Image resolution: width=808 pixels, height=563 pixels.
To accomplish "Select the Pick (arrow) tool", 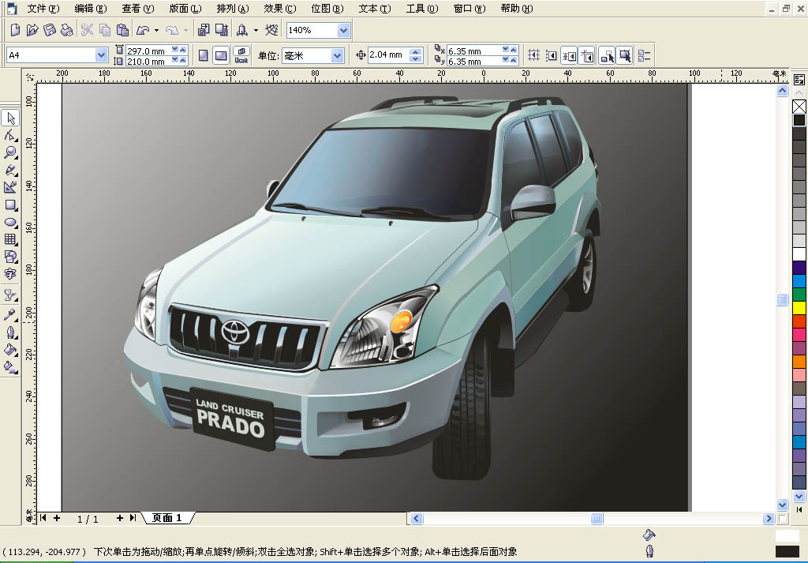I will (x=11, y=118).
